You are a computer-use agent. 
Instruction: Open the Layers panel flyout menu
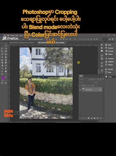tap(103, 76)
